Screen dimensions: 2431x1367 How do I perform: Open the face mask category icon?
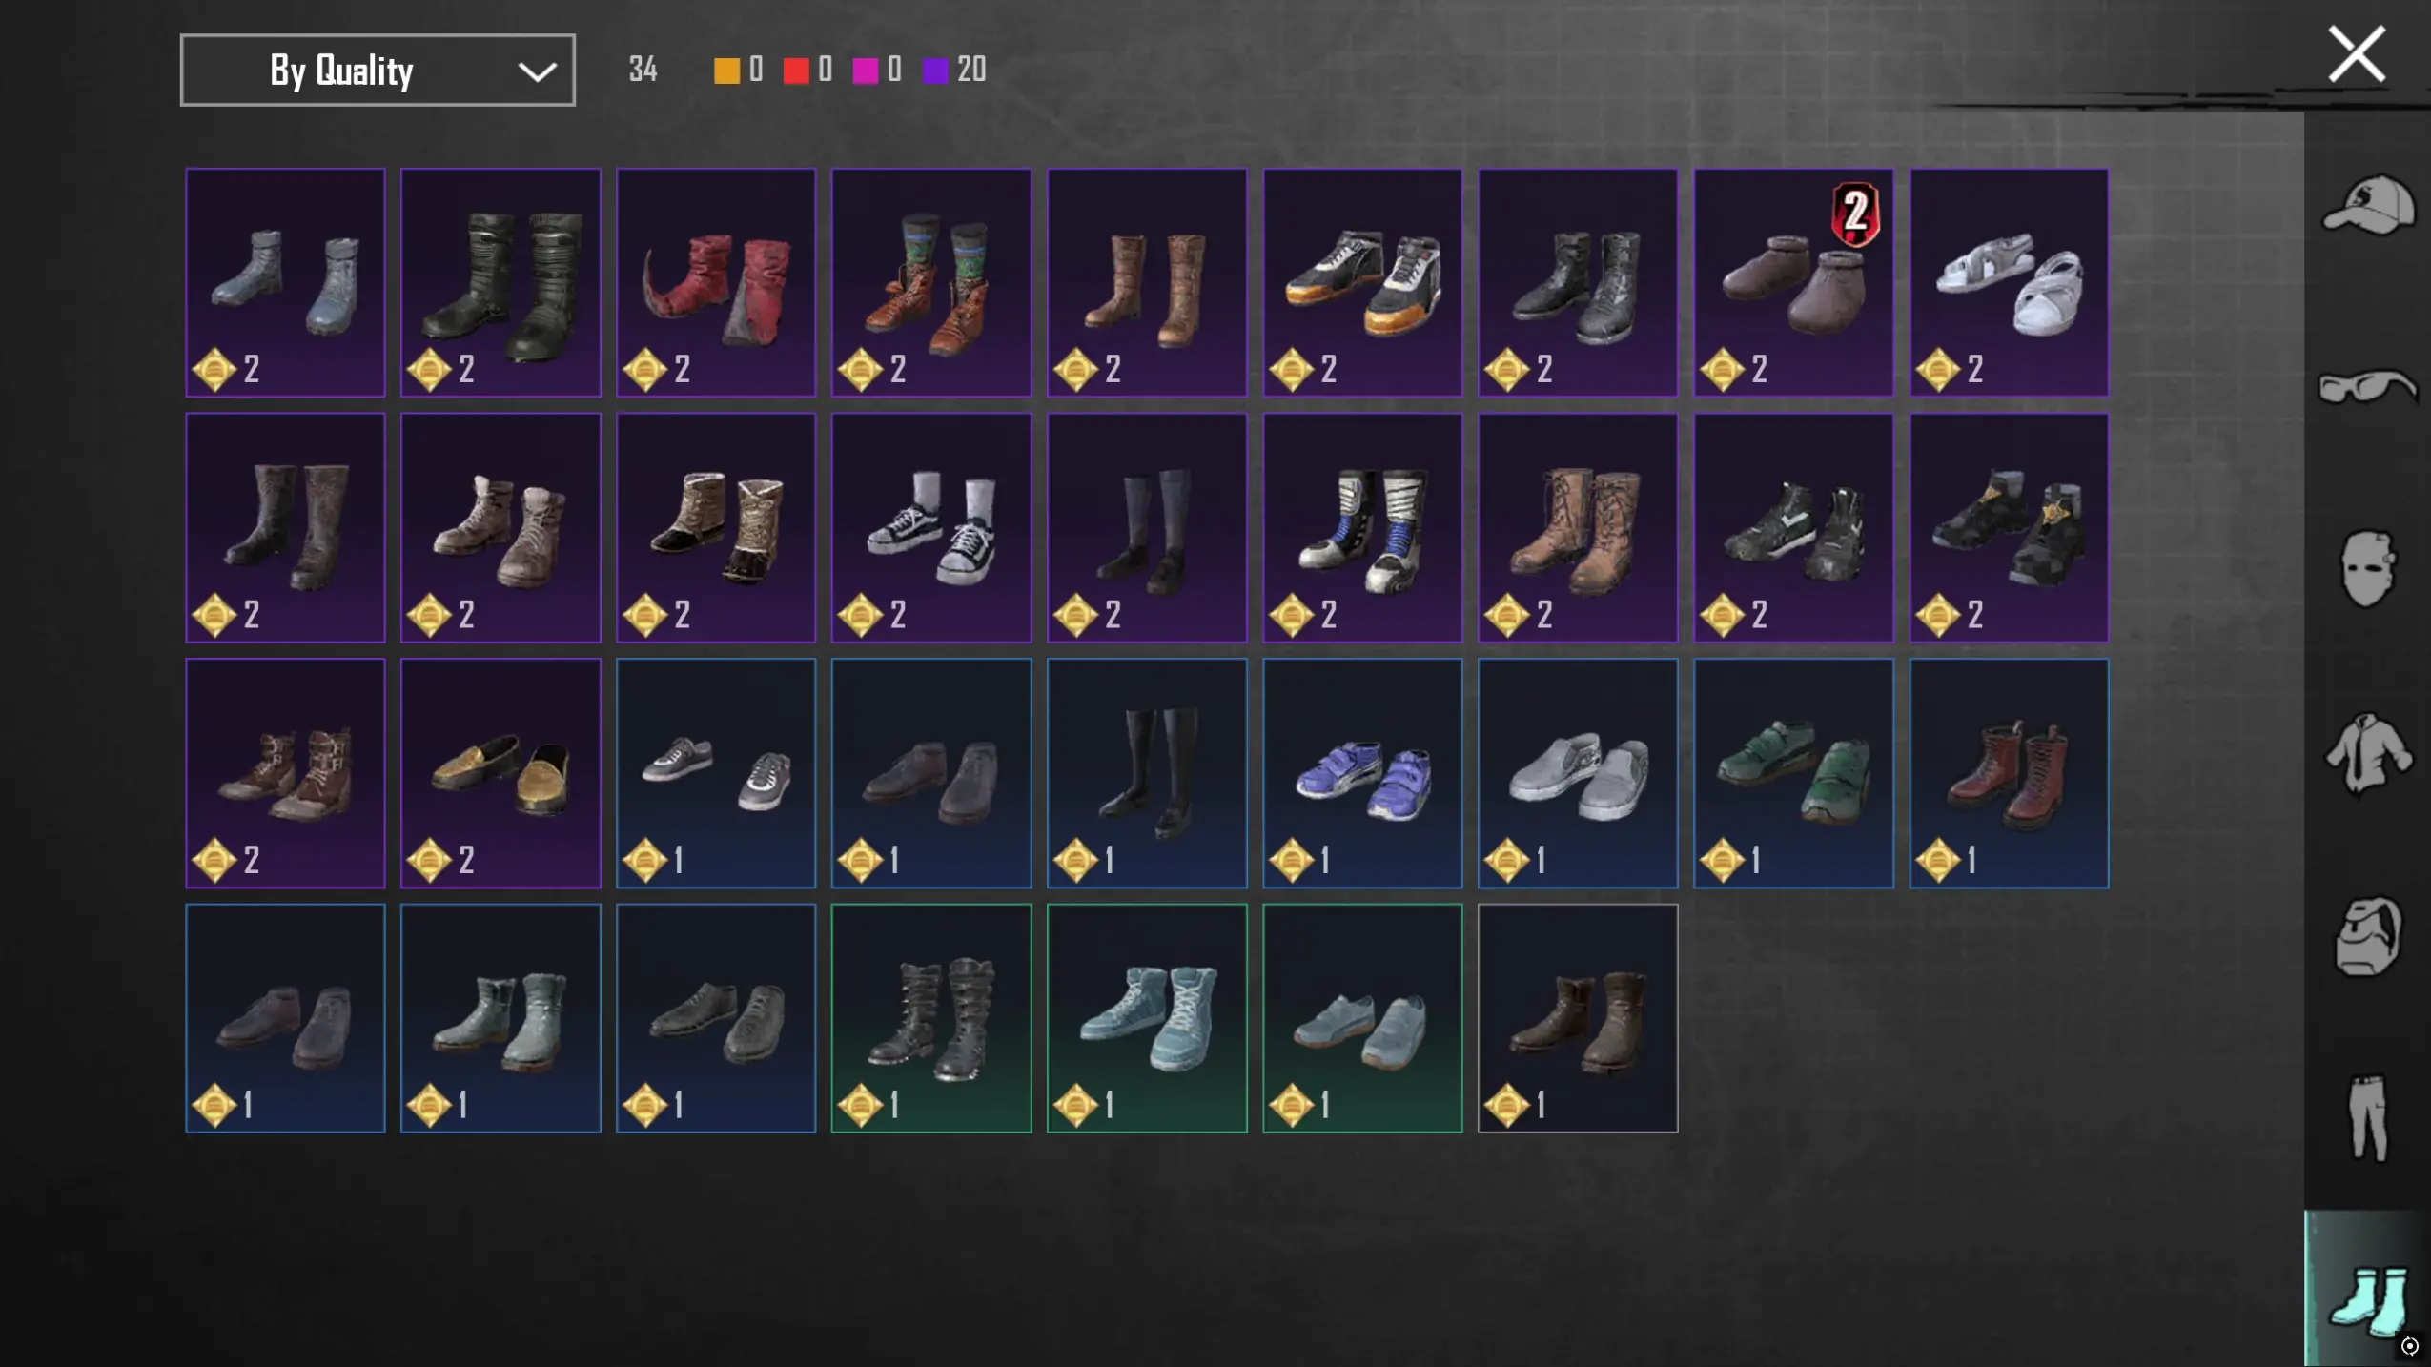2368,569
